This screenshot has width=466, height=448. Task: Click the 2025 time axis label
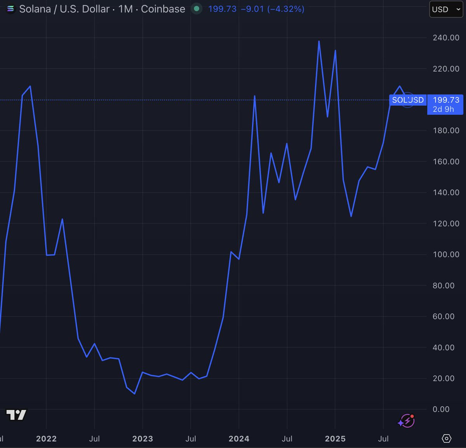tap(335, 439)
